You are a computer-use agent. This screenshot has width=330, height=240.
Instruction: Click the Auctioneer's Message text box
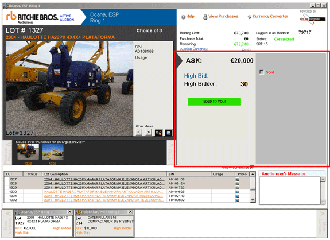pyautogui.click(x=290, y=191)
